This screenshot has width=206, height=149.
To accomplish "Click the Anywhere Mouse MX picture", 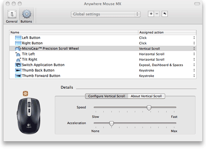I will pyautogui.click(x=29, y=116).
